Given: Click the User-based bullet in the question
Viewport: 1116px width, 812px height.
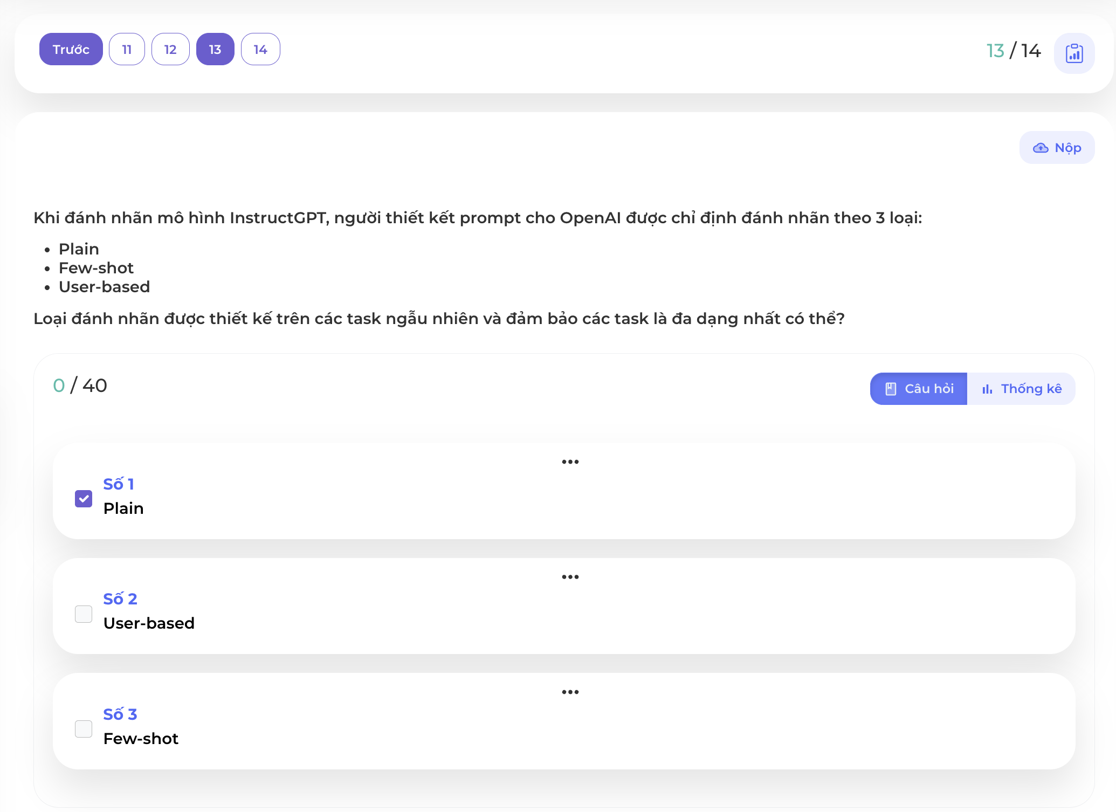Looking at the screenshot, I should click(x=104, y=287).
